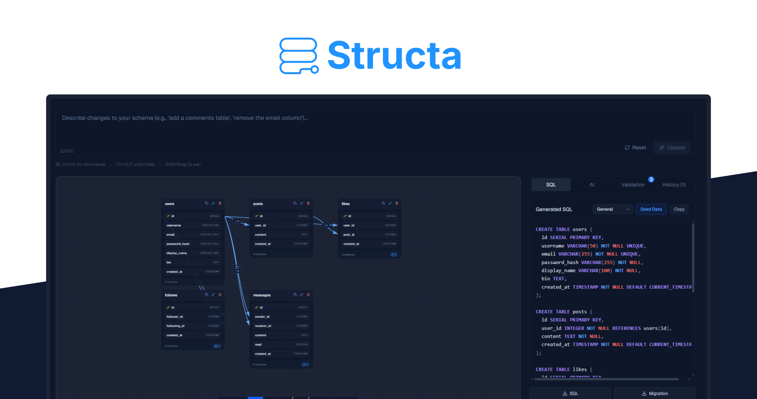Download the Migration file
Screen dimensions: 757x399
[x=654, y=393]
